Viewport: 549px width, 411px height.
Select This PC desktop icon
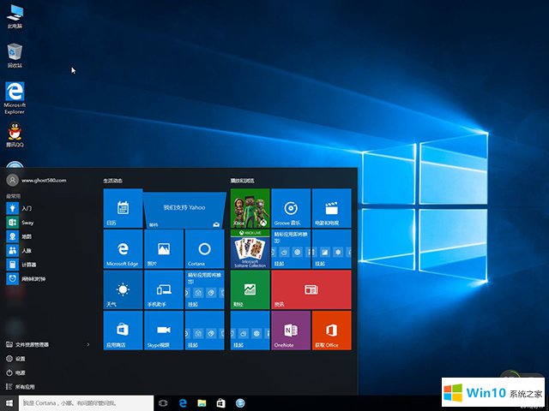(x=15, y=17)
